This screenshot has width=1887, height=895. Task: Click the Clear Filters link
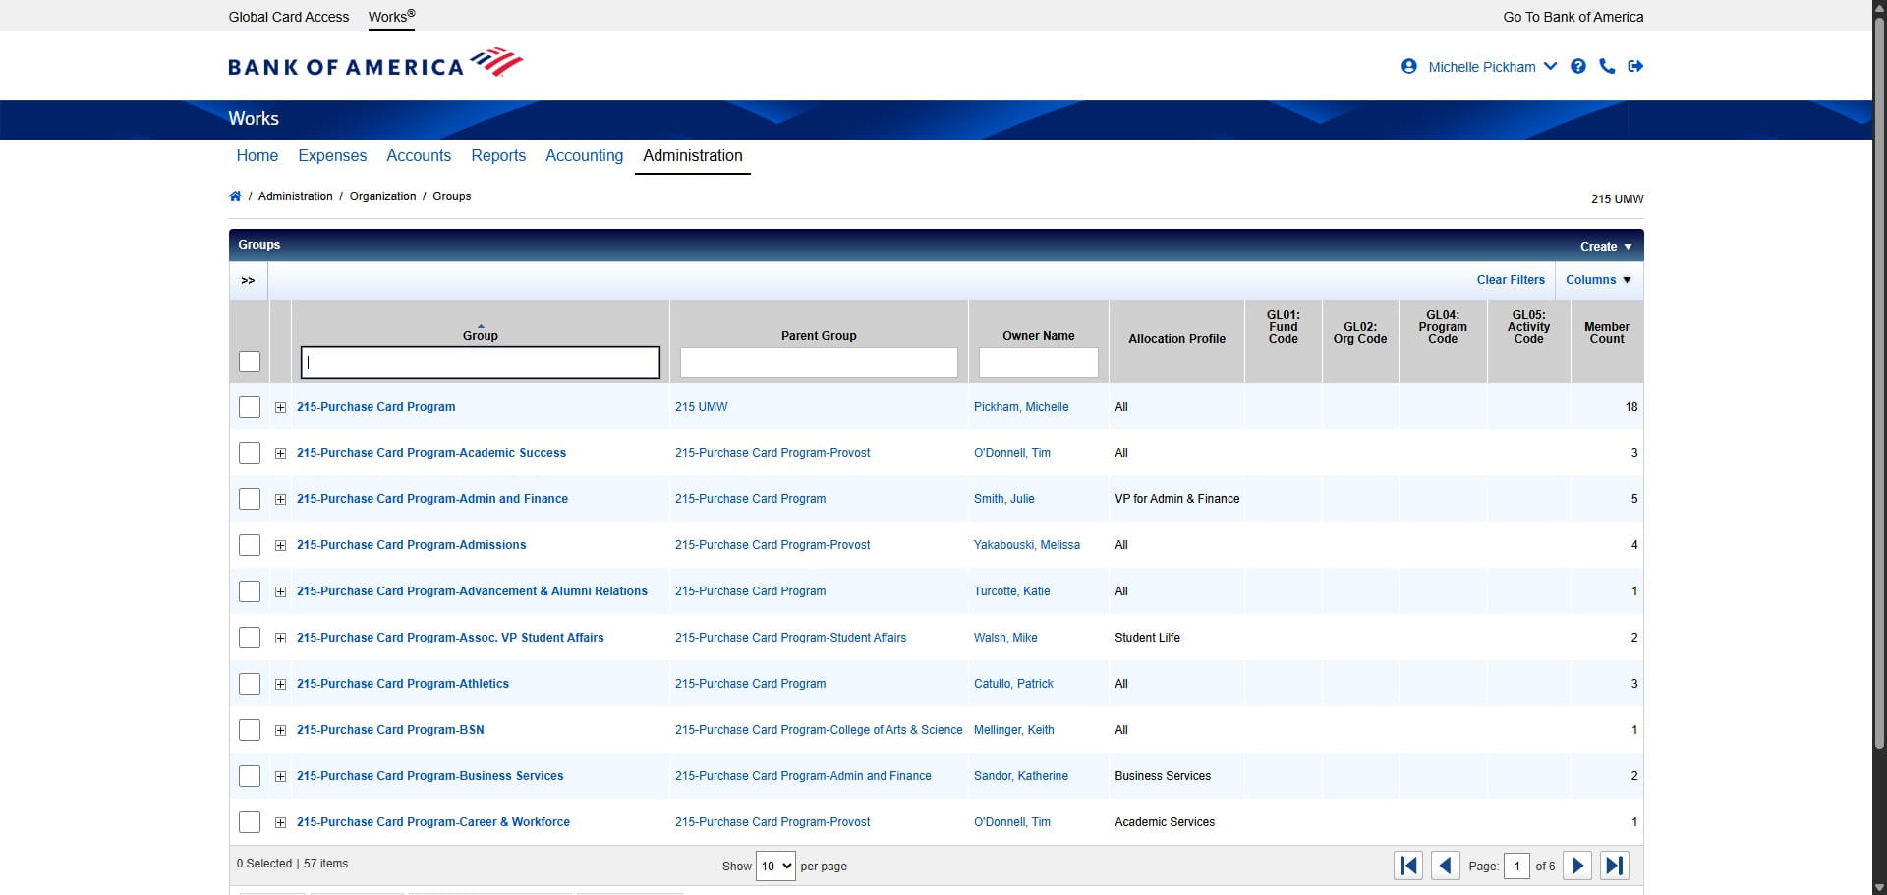click(x=1510, y=280)
